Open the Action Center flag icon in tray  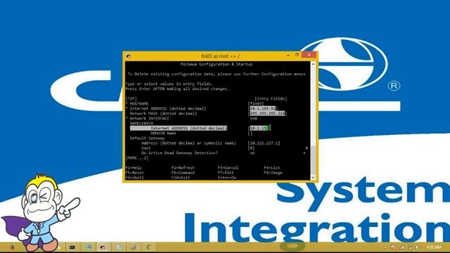(x=394, y=247)
